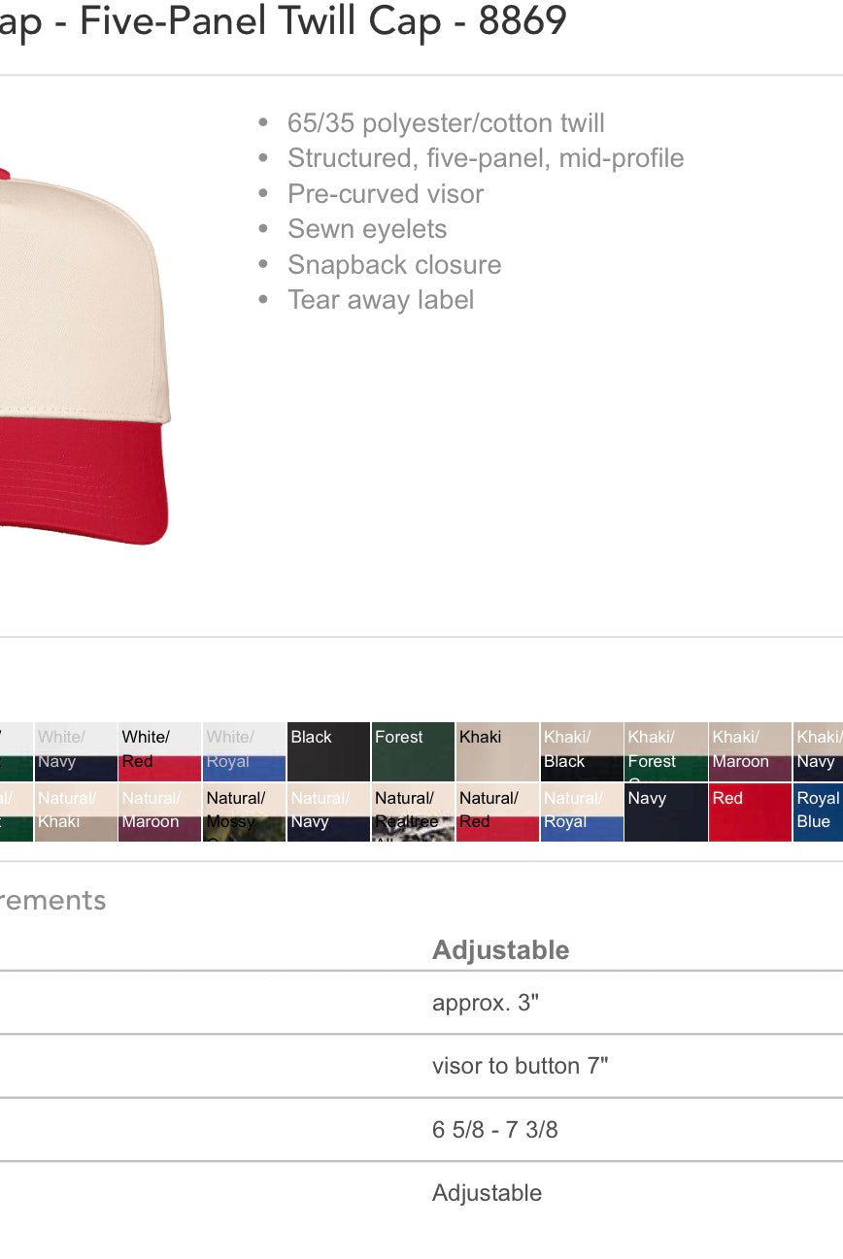Select the White/Navy color swatch

(75, 751)
